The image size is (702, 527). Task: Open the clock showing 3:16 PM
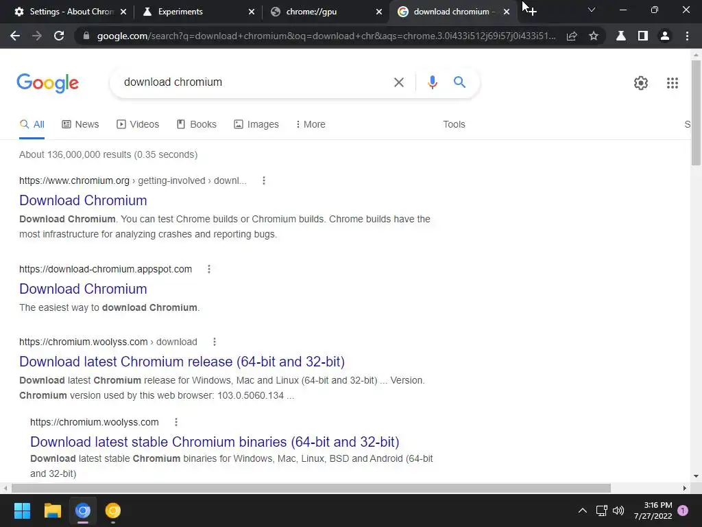[x=653, y=511]
